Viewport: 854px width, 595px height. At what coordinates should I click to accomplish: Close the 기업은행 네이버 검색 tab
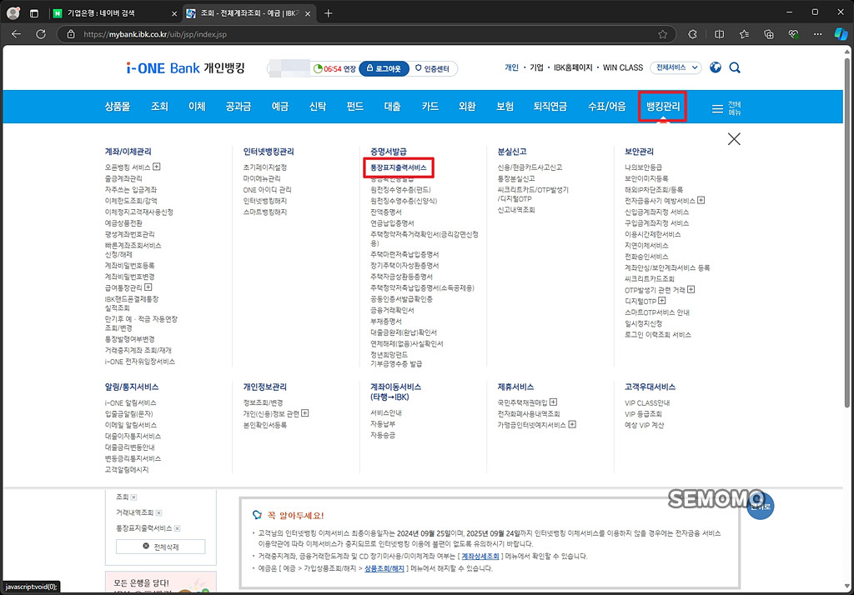[x=174, y=13]
